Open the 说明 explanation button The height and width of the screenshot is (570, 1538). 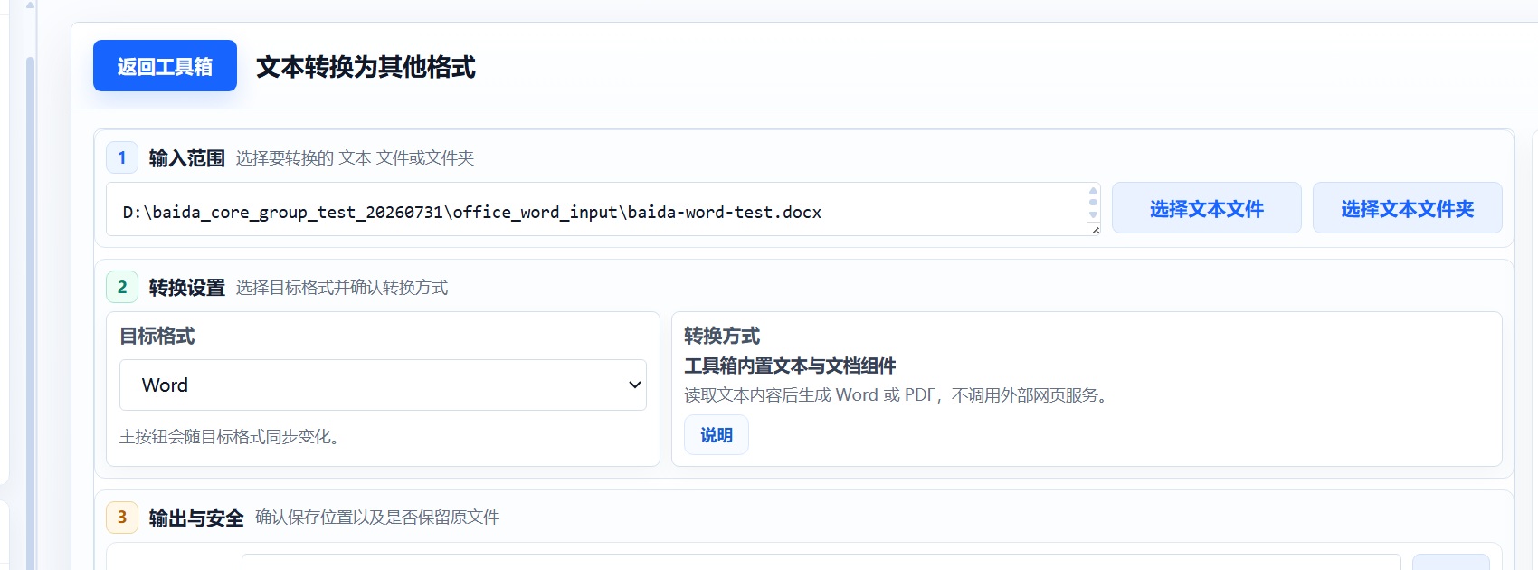coord(716,435)
